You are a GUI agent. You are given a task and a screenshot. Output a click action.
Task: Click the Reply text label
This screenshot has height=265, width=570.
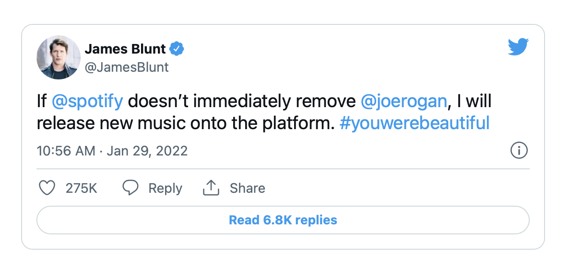(165, 188)
